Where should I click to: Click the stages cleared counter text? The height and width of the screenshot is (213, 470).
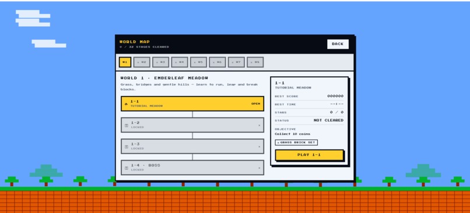coord(144,47)
